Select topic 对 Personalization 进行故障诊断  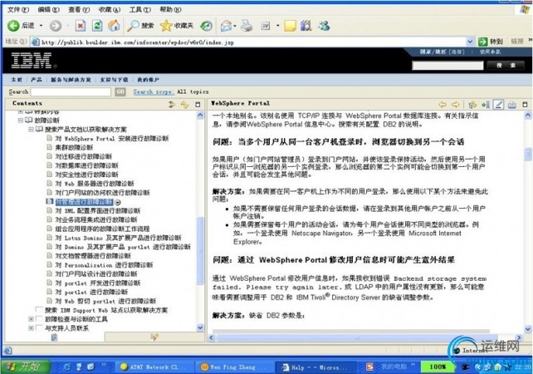[104, 265]
